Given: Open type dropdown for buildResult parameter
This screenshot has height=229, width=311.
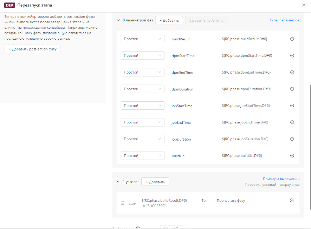Looking at the screenshot, I should [x=142, y=39].
